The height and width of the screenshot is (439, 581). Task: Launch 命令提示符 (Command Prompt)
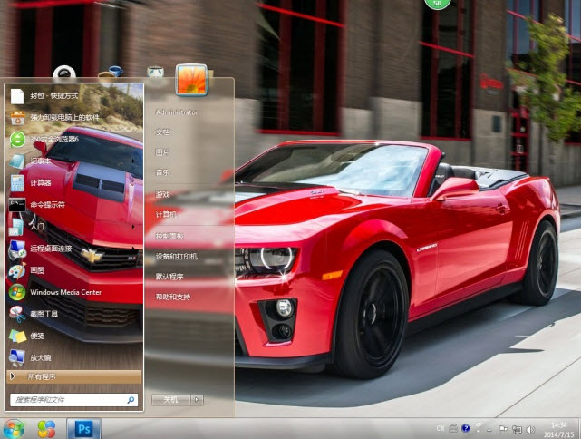coord(47,204)
